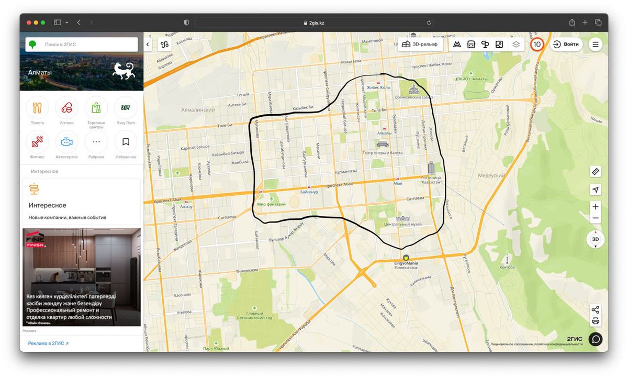Click Байконур metro station marker
628x378 pixels.
(309, 187)
